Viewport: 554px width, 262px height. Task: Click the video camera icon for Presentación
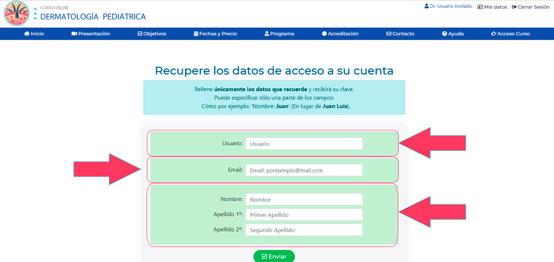(x=74, y=34)
